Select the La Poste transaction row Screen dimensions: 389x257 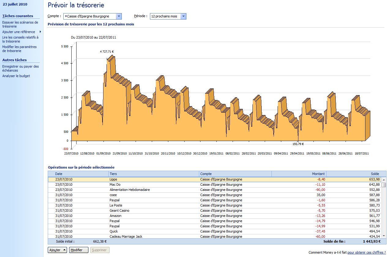(x=215, y=205)
